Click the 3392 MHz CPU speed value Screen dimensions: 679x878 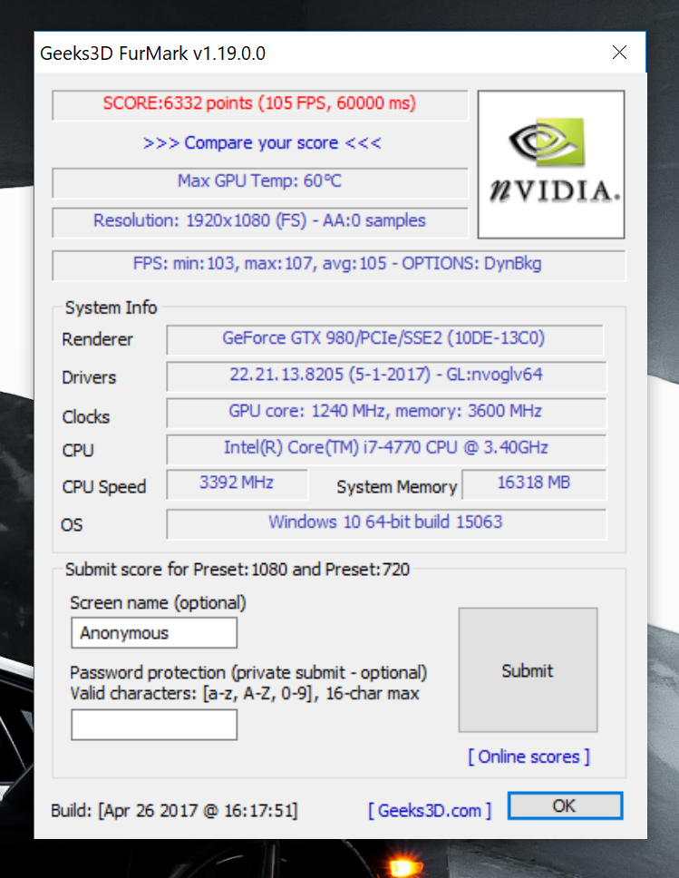[x=238, y=483]
